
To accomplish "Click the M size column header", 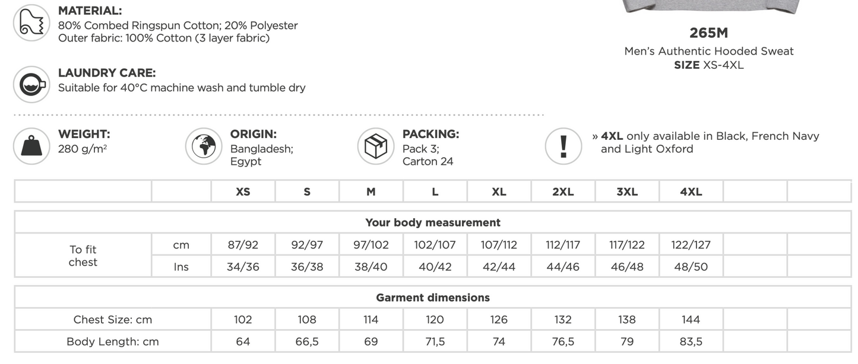I will coord(371,192).
